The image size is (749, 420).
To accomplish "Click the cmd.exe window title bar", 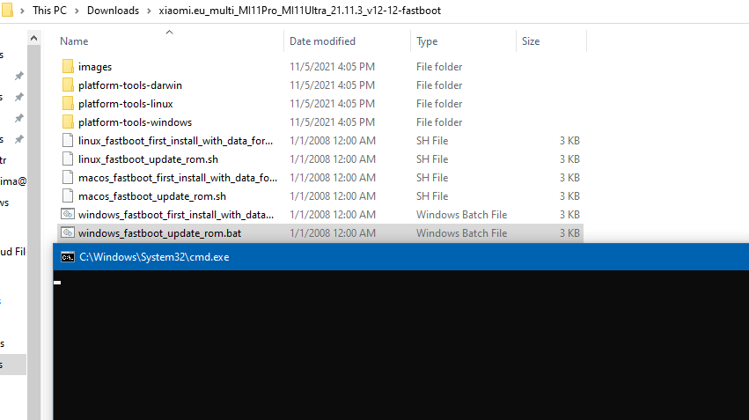I will [401, 256].
